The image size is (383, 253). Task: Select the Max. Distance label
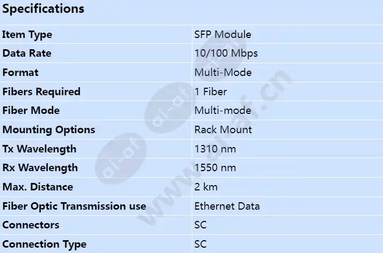pyautogui.click(x=37, y=187)
